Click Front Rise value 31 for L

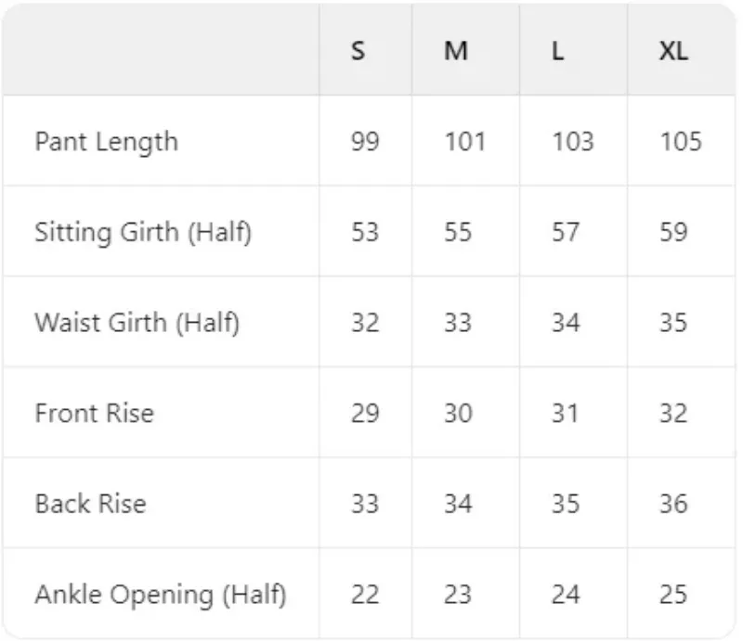point(566,413)
